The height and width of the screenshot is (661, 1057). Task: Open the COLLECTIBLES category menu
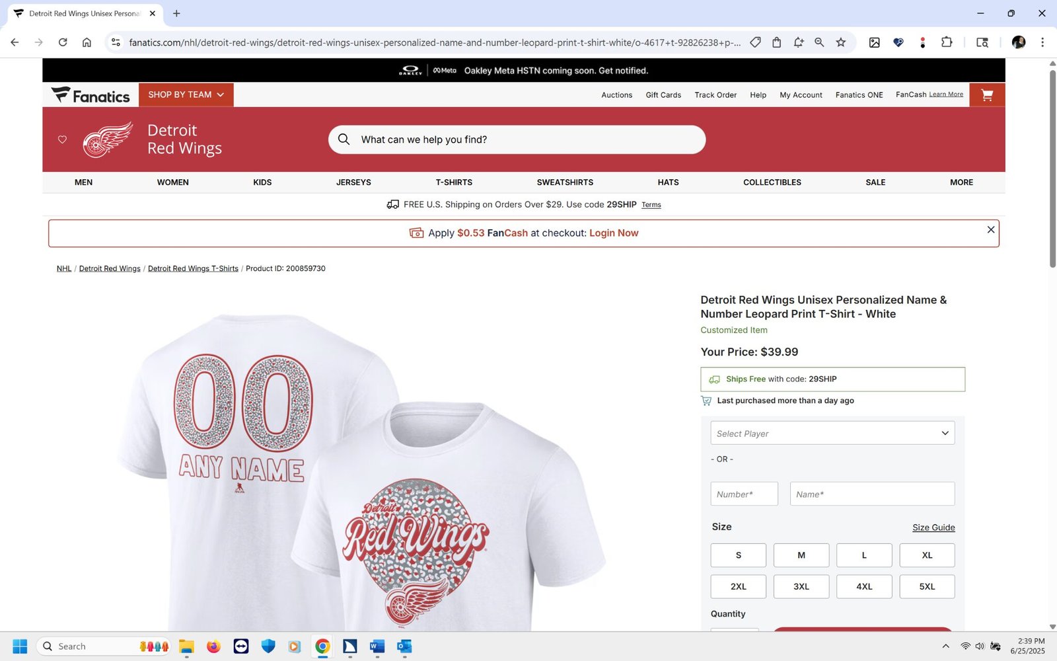pos(772,182)
